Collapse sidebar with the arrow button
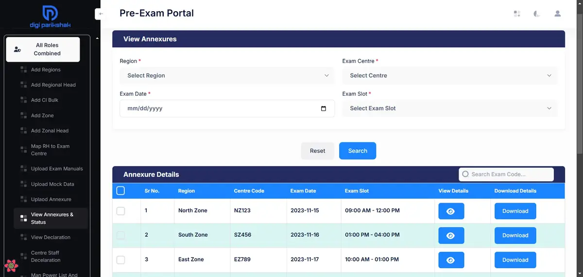Screen dimensions: 583x277 [x=101, y=14]
